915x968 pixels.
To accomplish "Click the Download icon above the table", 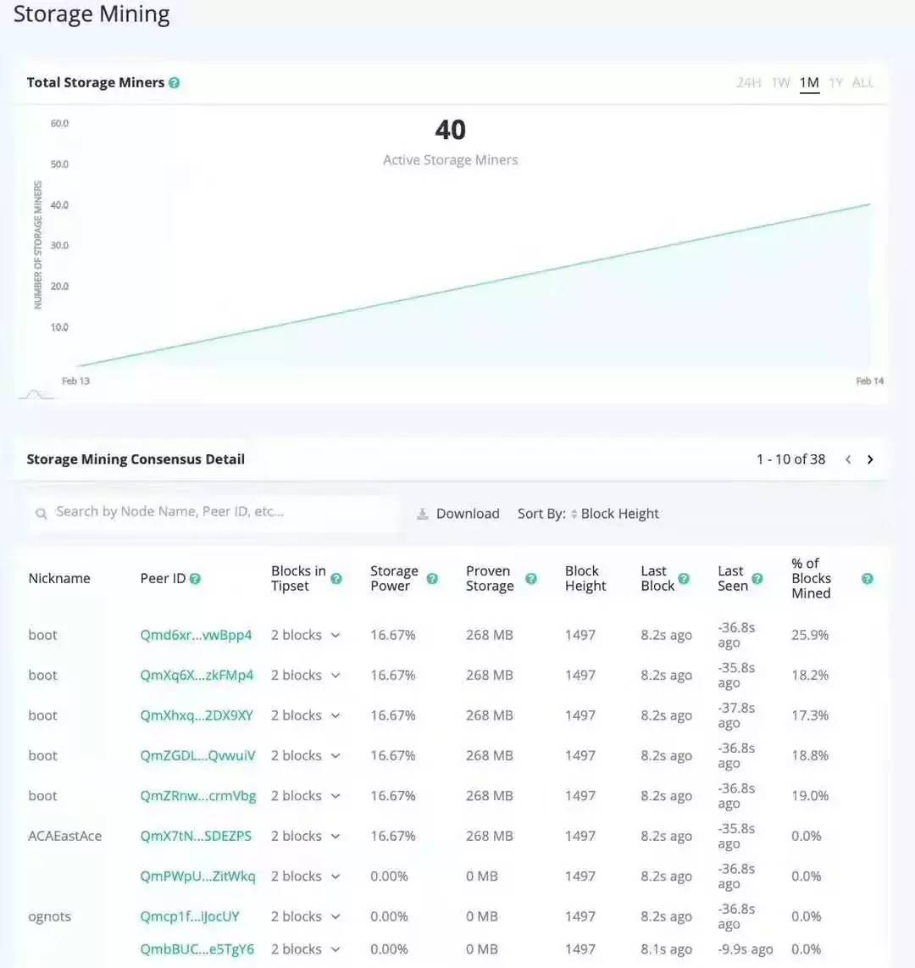I will point(422,513).
